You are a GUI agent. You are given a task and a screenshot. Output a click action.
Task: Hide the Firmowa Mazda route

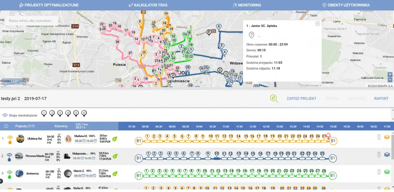point(9,155)
